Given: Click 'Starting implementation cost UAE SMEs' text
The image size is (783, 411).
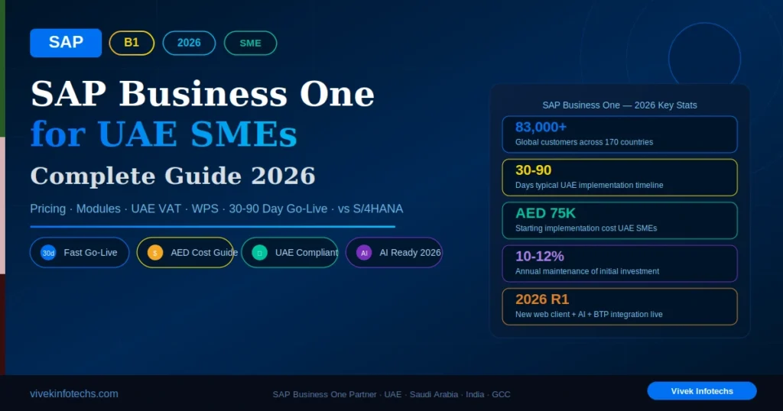Looking at the screenshot, I should (586, 228).
